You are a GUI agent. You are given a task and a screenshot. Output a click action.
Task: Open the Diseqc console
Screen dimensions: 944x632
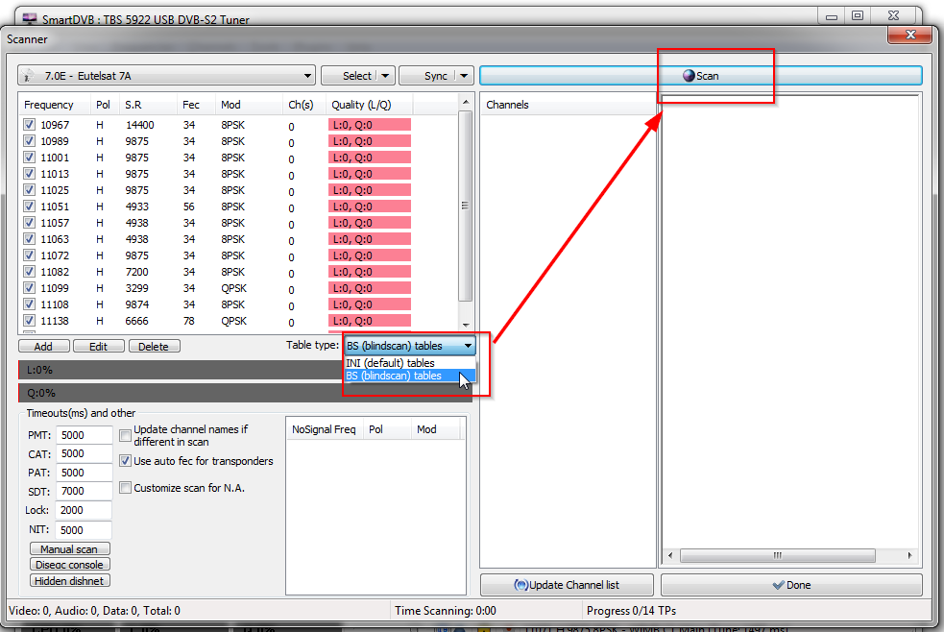click(x=70, y=565)
